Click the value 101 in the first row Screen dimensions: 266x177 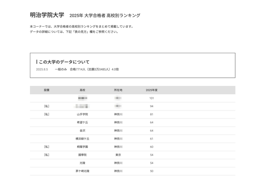point(151,98)
